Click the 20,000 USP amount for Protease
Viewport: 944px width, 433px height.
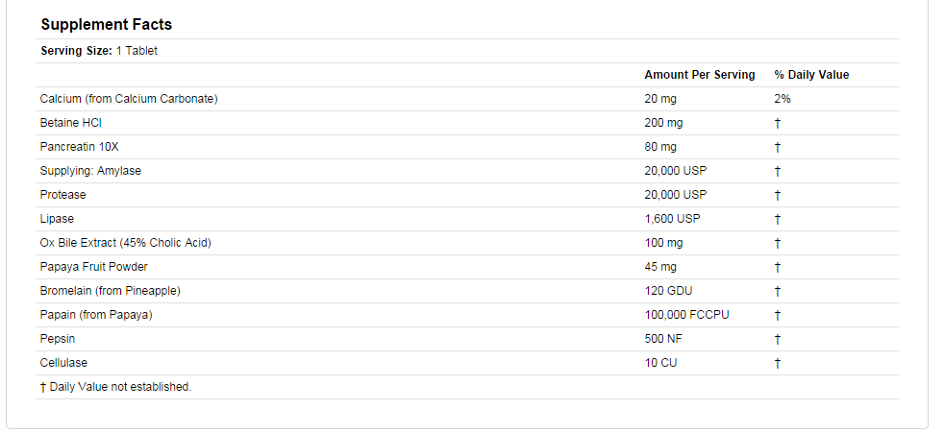pos(675,195)
